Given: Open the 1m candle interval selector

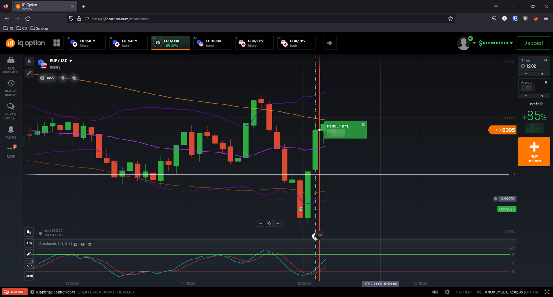Looking at the screenshot, I should point(29,243).
